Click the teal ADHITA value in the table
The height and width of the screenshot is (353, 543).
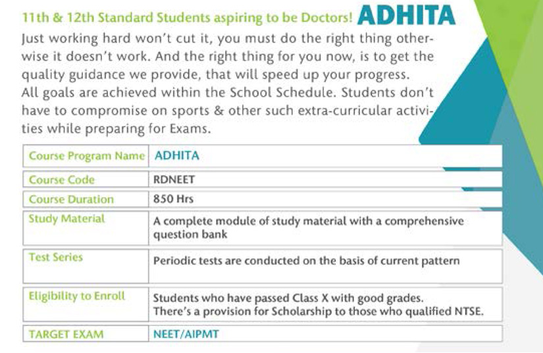point(176,156)
